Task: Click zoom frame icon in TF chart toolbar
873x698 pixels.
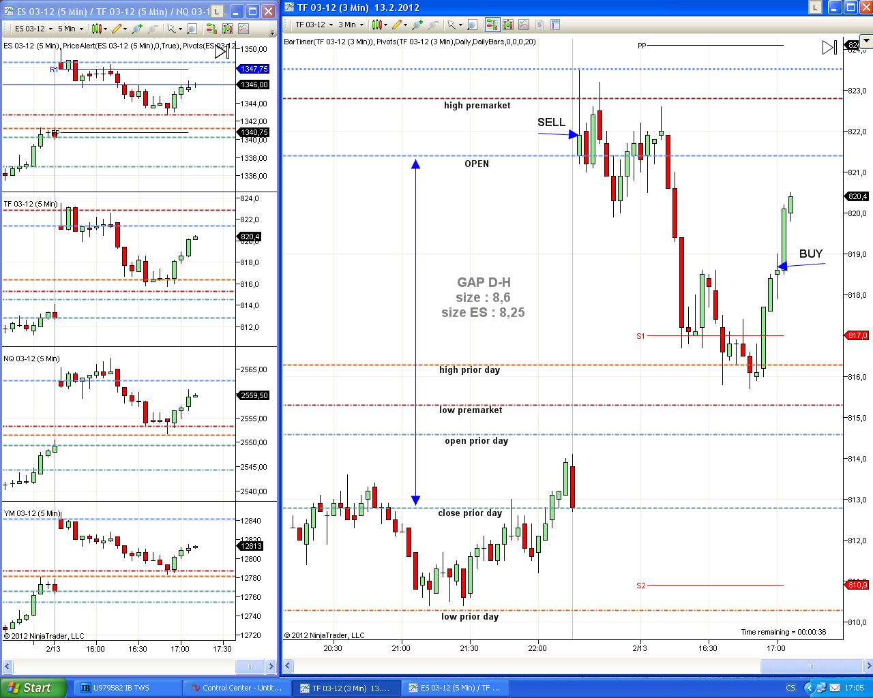Action: point(472,25)
